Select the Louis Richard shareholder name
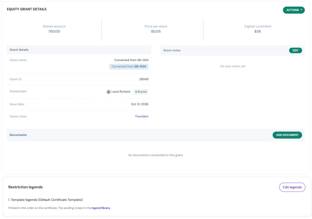The width and height of the screenshot is (312, 219). (x=121, y=92)
